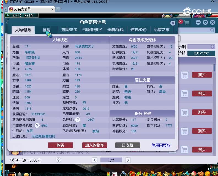Viewport: 218px width, 176px height.
Task: Click the 钱包余额 0.00元 text
Action: (x=26, y=160)
